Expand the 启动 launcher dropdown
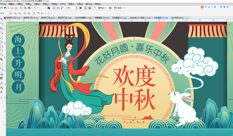The image size is (233, 136). tap(124, 8)
